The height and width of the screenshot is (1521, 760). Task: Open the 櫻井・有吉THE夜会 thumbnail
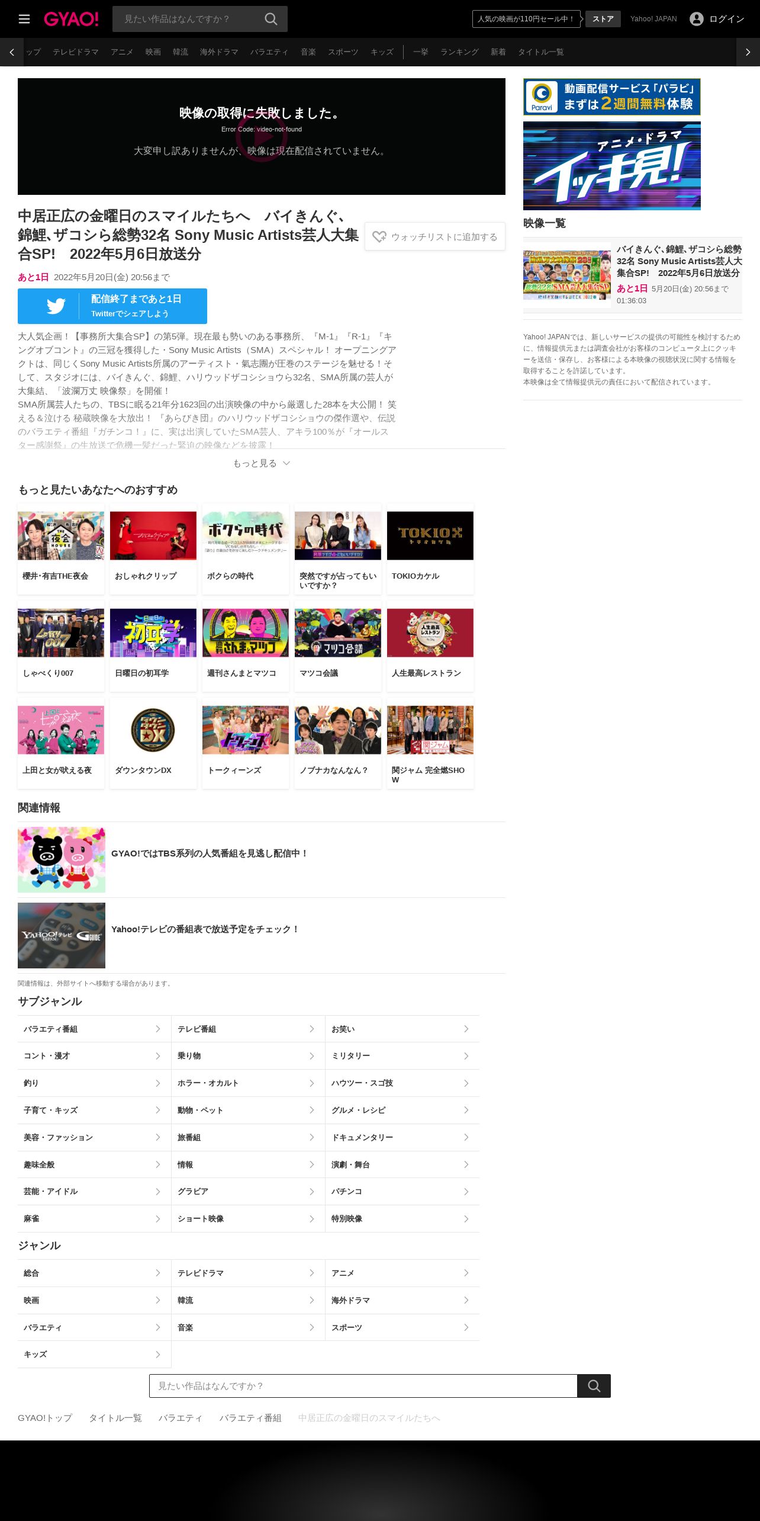point(61,535)
